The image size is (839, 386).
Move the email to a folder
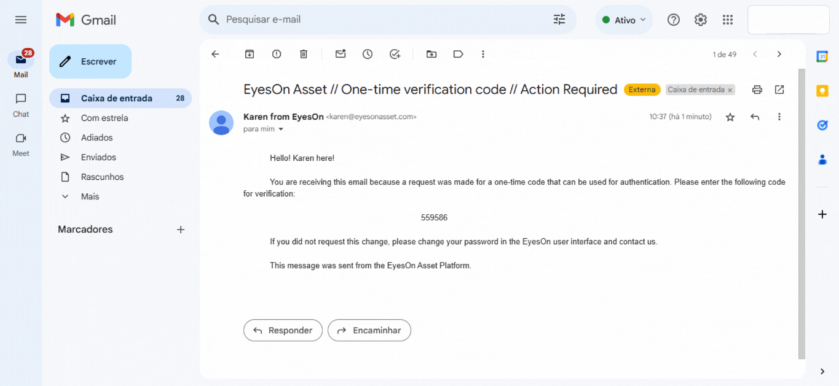pos(431,54)
